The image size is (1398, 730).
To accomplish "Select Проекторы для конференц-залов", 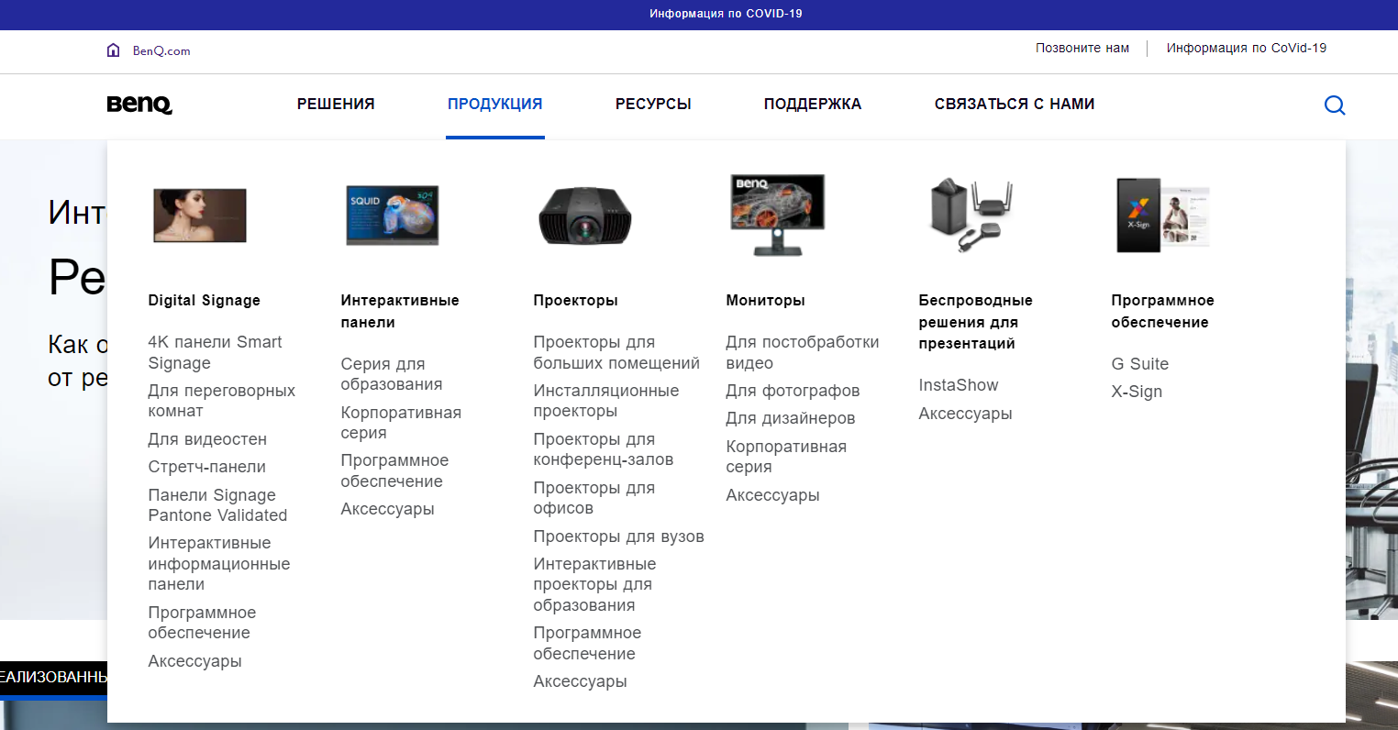I will coord(604,449).
